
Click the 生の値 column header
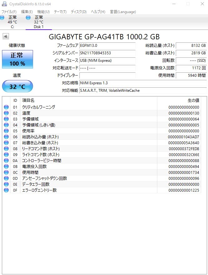pos(179,100)
